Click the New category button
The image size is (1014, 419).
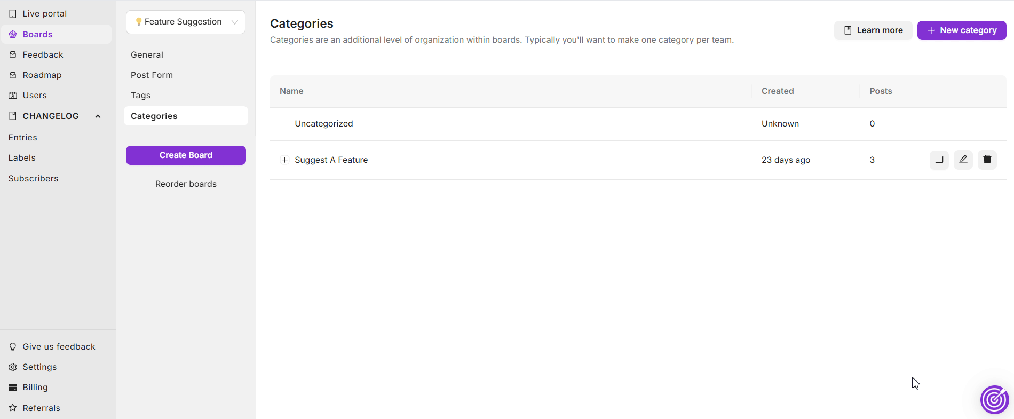click(x=962, y=30)
